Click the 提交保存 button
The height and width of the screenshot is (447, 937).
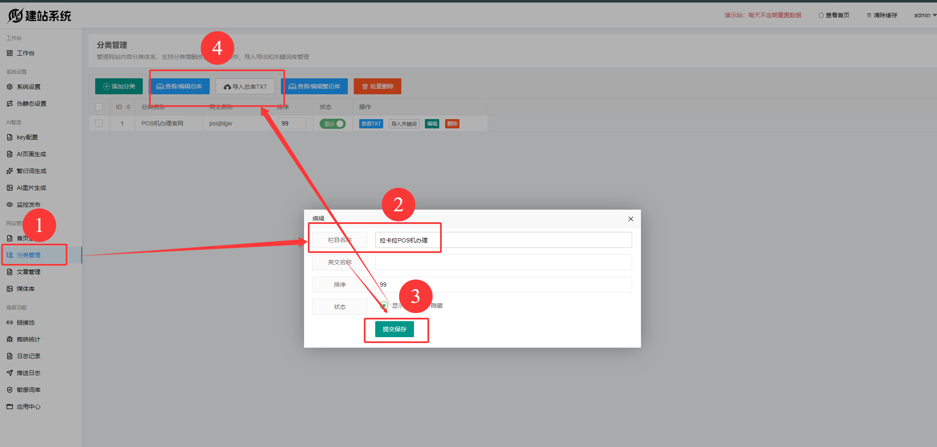[x=394, y=329]
